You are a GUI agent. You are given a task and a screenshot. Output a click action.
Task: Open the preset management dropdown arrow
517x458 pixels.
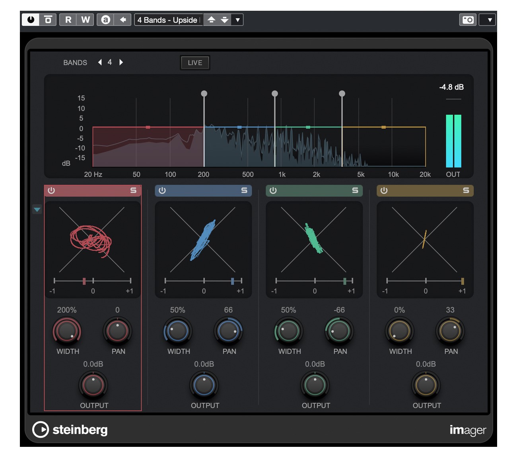pyautogui.click(x=237, y=20)
